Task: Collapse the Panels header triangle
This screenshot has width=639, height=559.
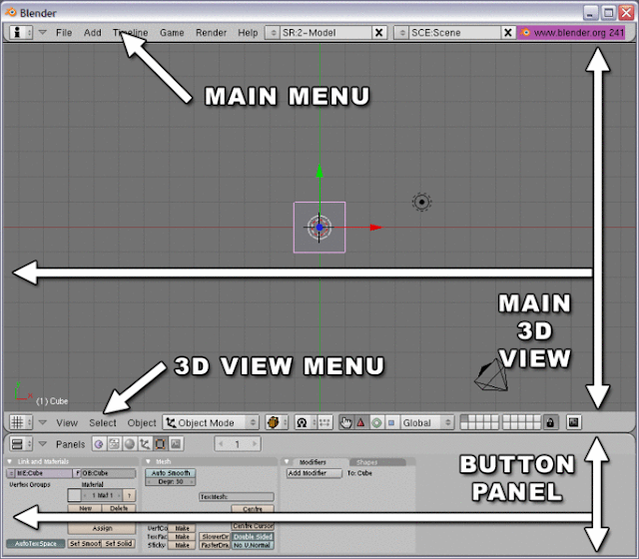Action: (x=42, y=443)
